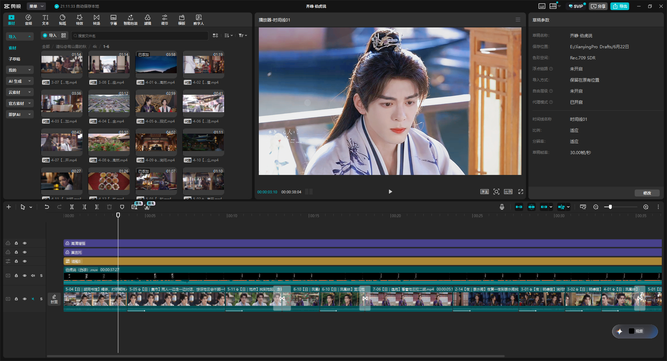Open timeline more options (three dots)
The width and height of the screenshot is (667, 361).
coord(658,207)
